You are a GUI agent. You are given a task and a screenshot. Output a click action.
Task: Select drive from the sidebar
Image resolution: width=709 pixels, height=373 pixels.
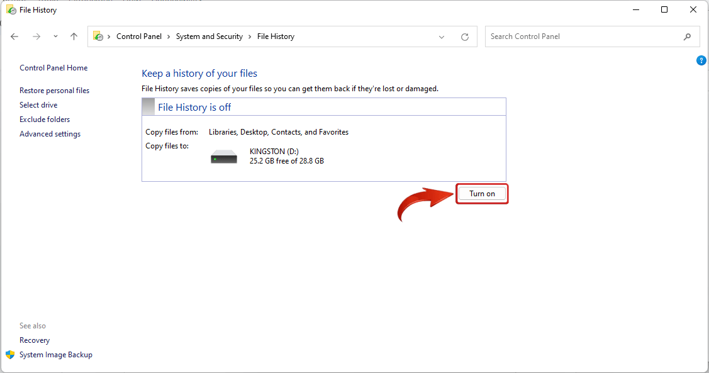pyautogui.click(x=38, y=104)
